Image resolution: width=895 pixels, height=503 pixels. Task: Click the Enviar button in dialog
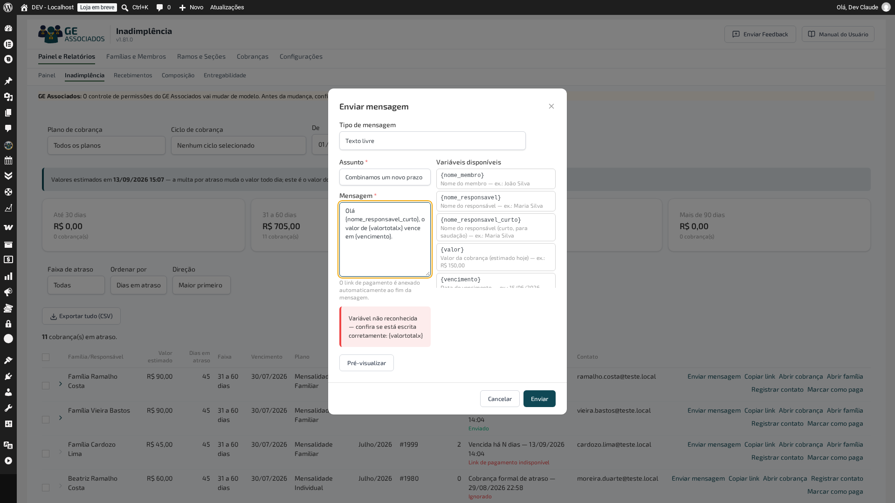pyautogui.click(x=539, y=399)
